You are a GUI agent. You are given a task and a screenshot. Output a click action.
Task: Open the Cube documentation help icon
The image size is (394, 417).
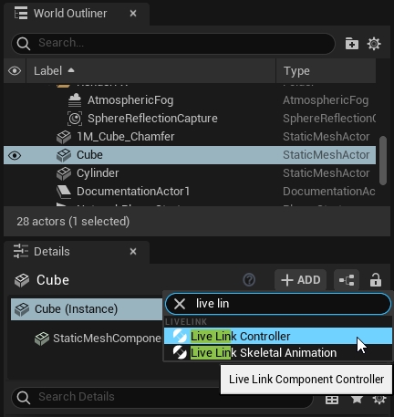[x=249, y=280]
